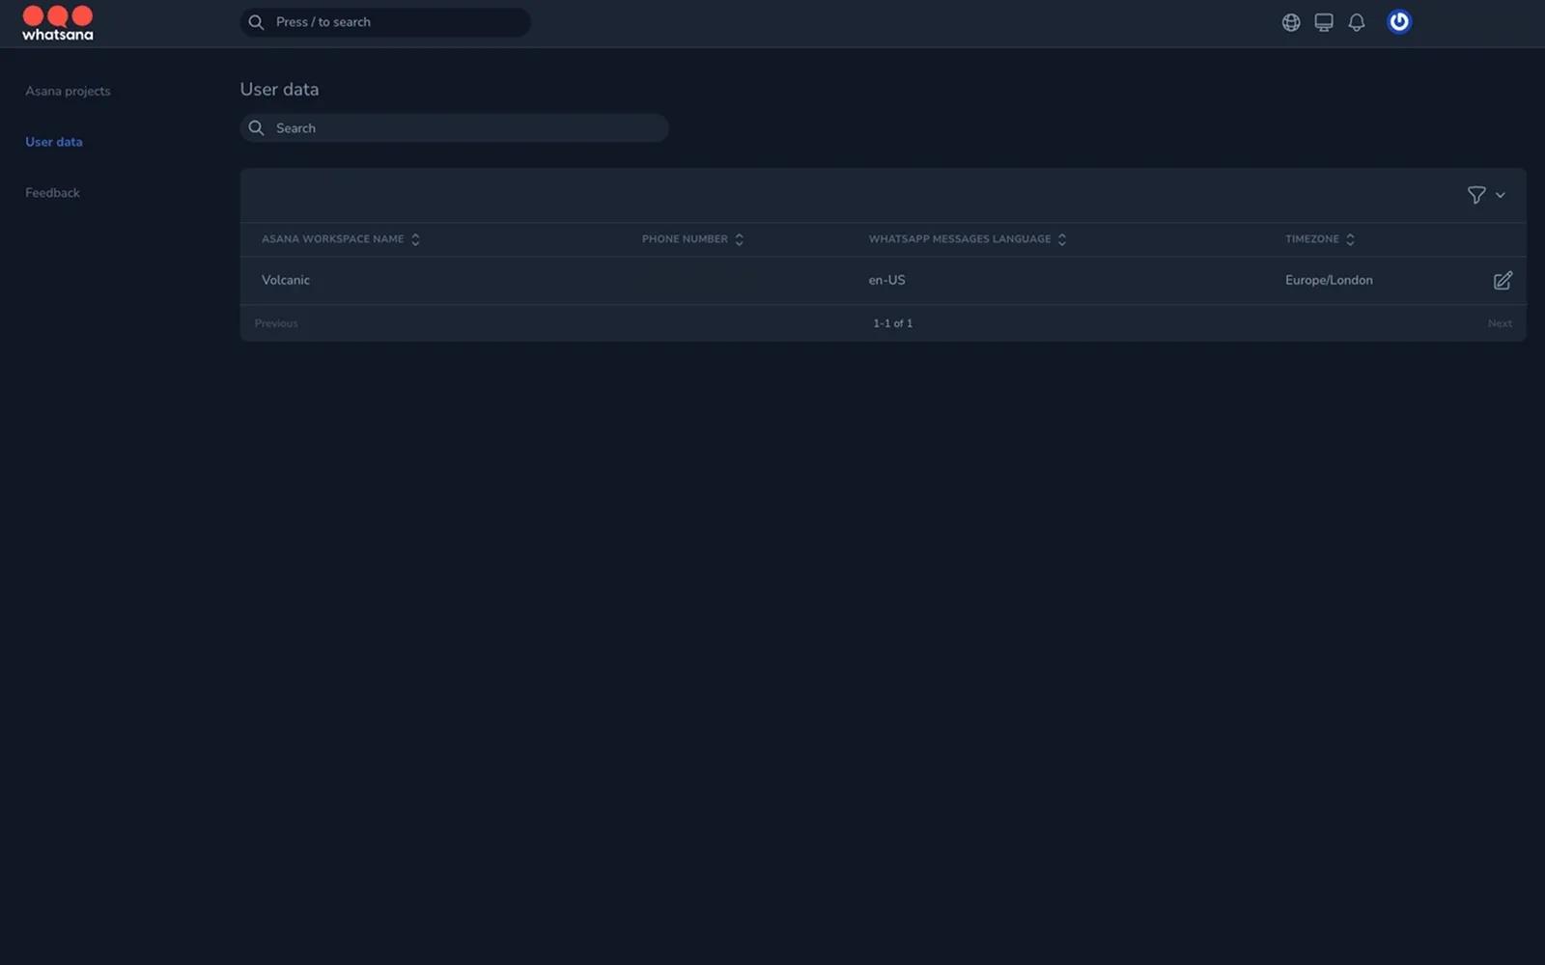
Task: Expand the filter chevron dropdown
Action: point(1501,195)
